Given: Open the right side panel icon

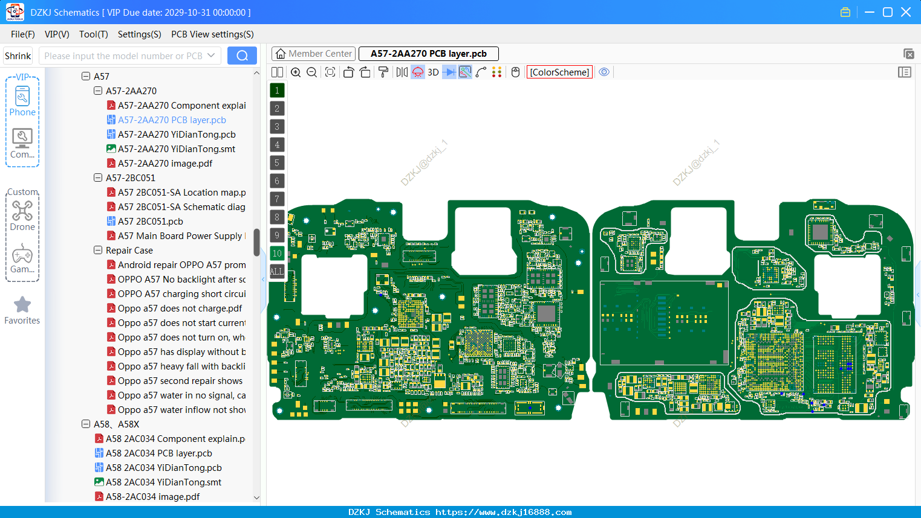Looking at the screenshot, I should 905,72.
